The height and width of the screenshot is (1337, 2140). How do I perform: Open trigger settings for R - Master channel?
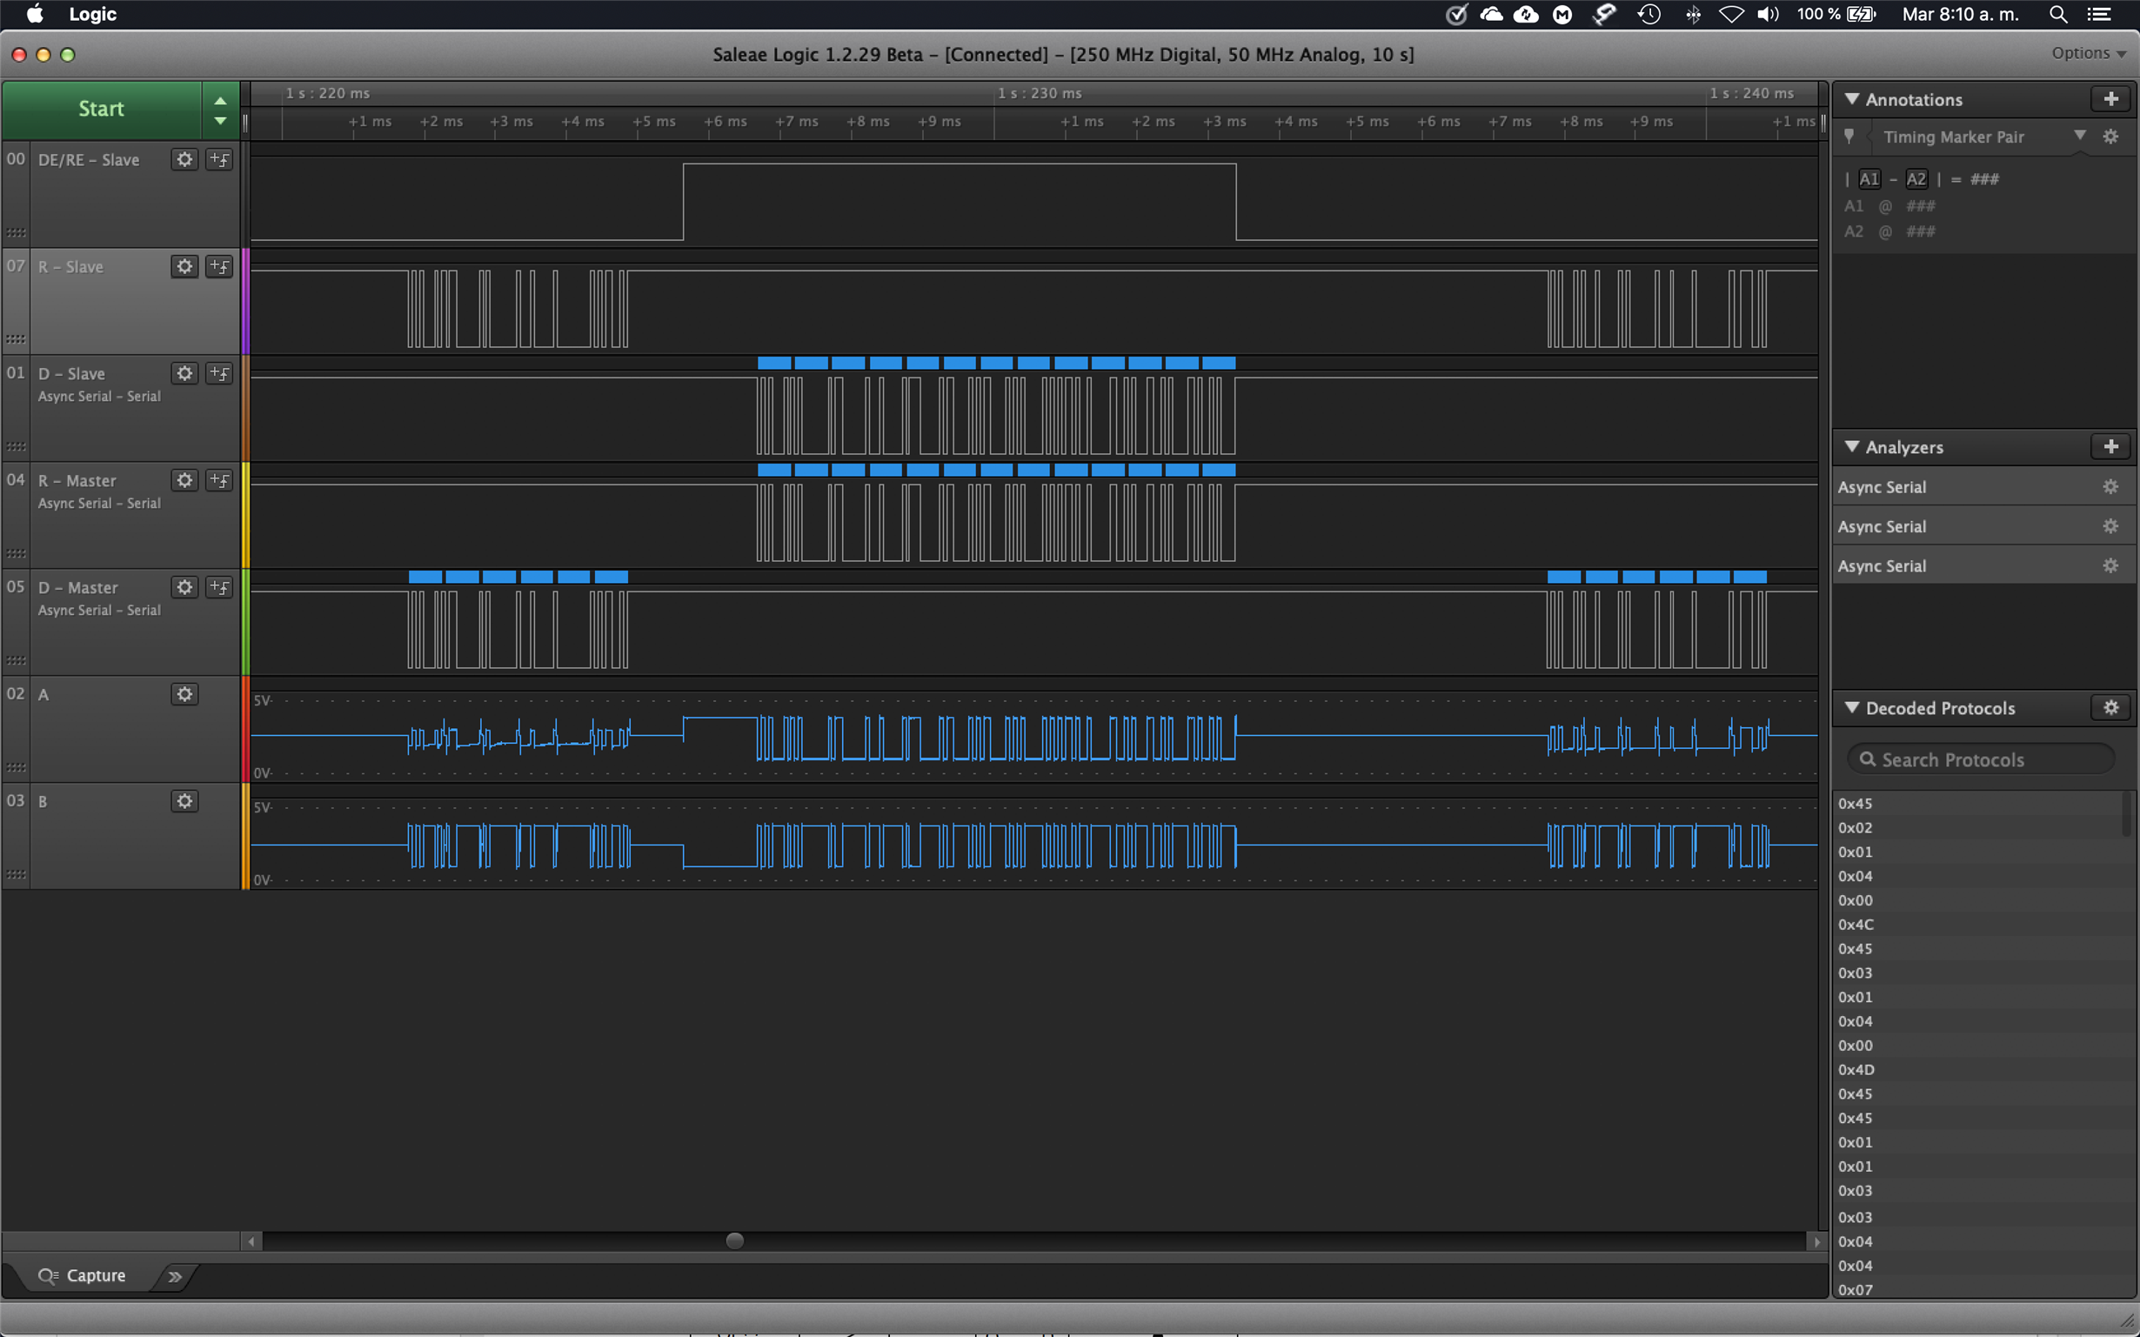click(x=219, y=480)
